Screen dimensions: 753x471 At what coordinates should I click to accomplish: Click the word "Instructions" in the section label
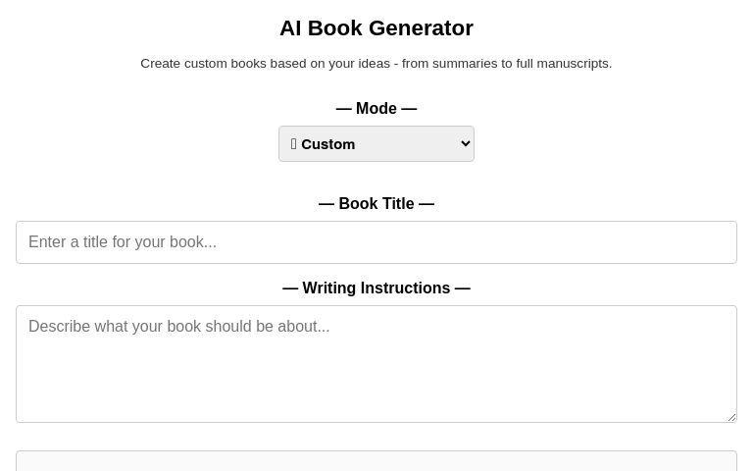tap(405, 288)
